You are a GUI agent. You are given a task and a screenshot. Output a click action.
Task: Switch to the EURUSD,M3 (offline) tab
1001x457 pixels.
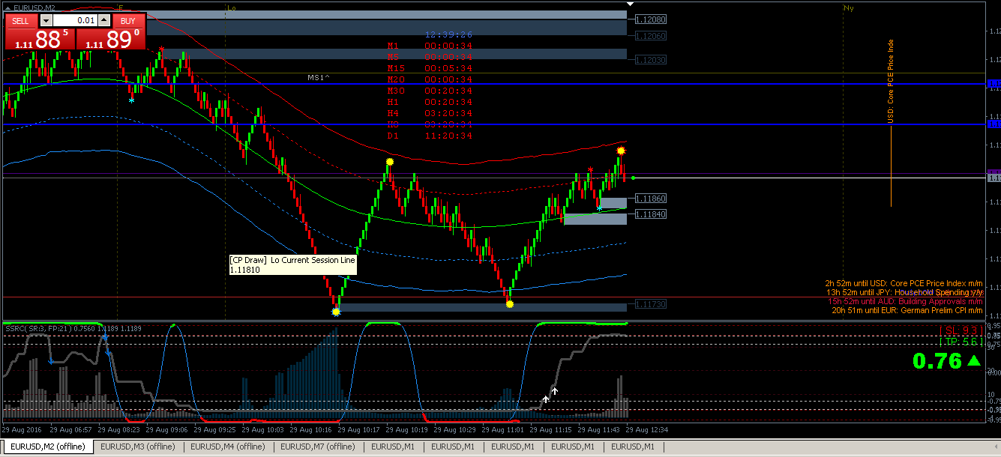(138, 447)
